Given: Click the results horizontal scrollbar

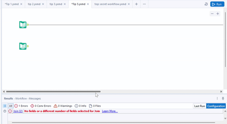Looking at the screenshot, I should click(x=113, y=123).
